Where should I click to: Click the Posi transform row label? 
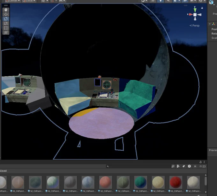click(x=214, y=29)
